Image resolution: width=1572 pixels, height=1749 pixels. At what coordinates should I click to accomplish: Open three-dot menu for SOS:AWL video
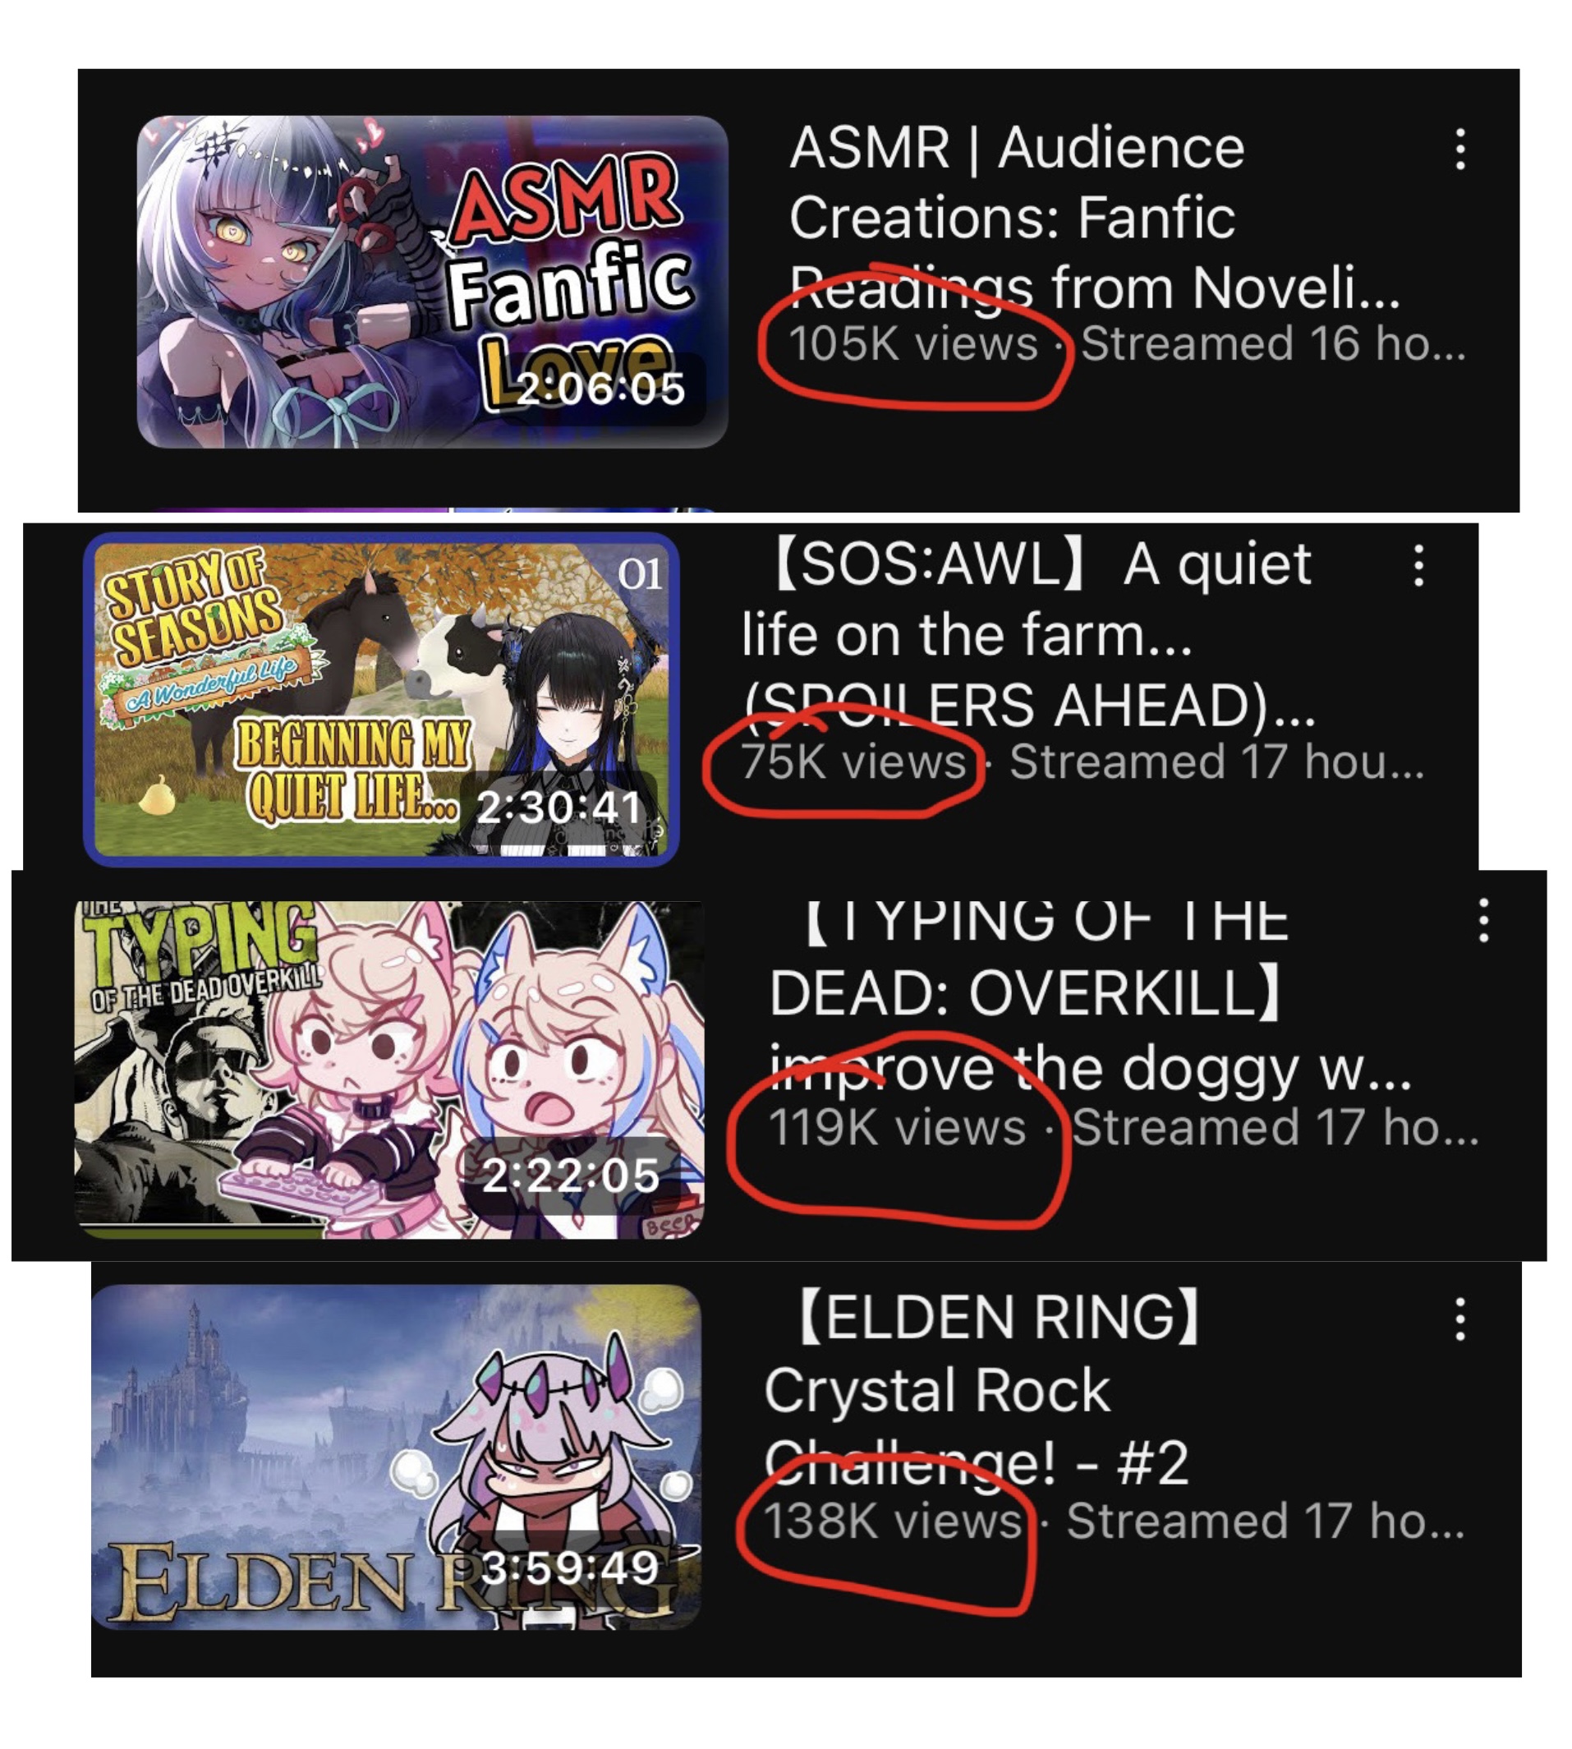tap(1418, 566)
